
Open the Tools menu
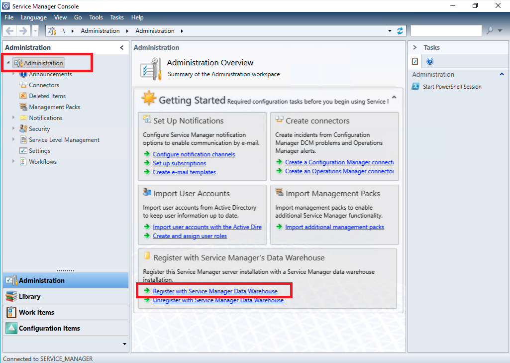96,17
